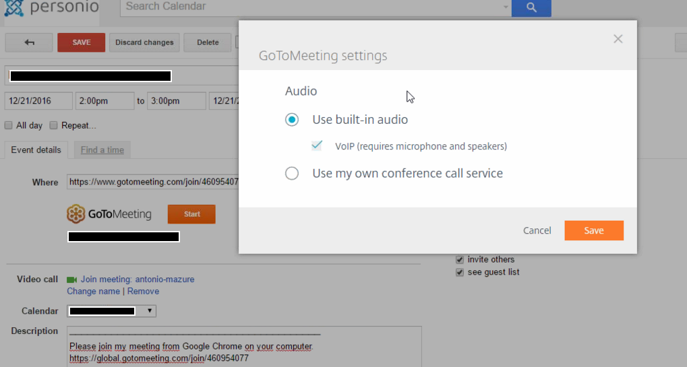Click the Change name link
Image resolution: width=687 pixels, height=367 pixels.
(x=93, y=292)
